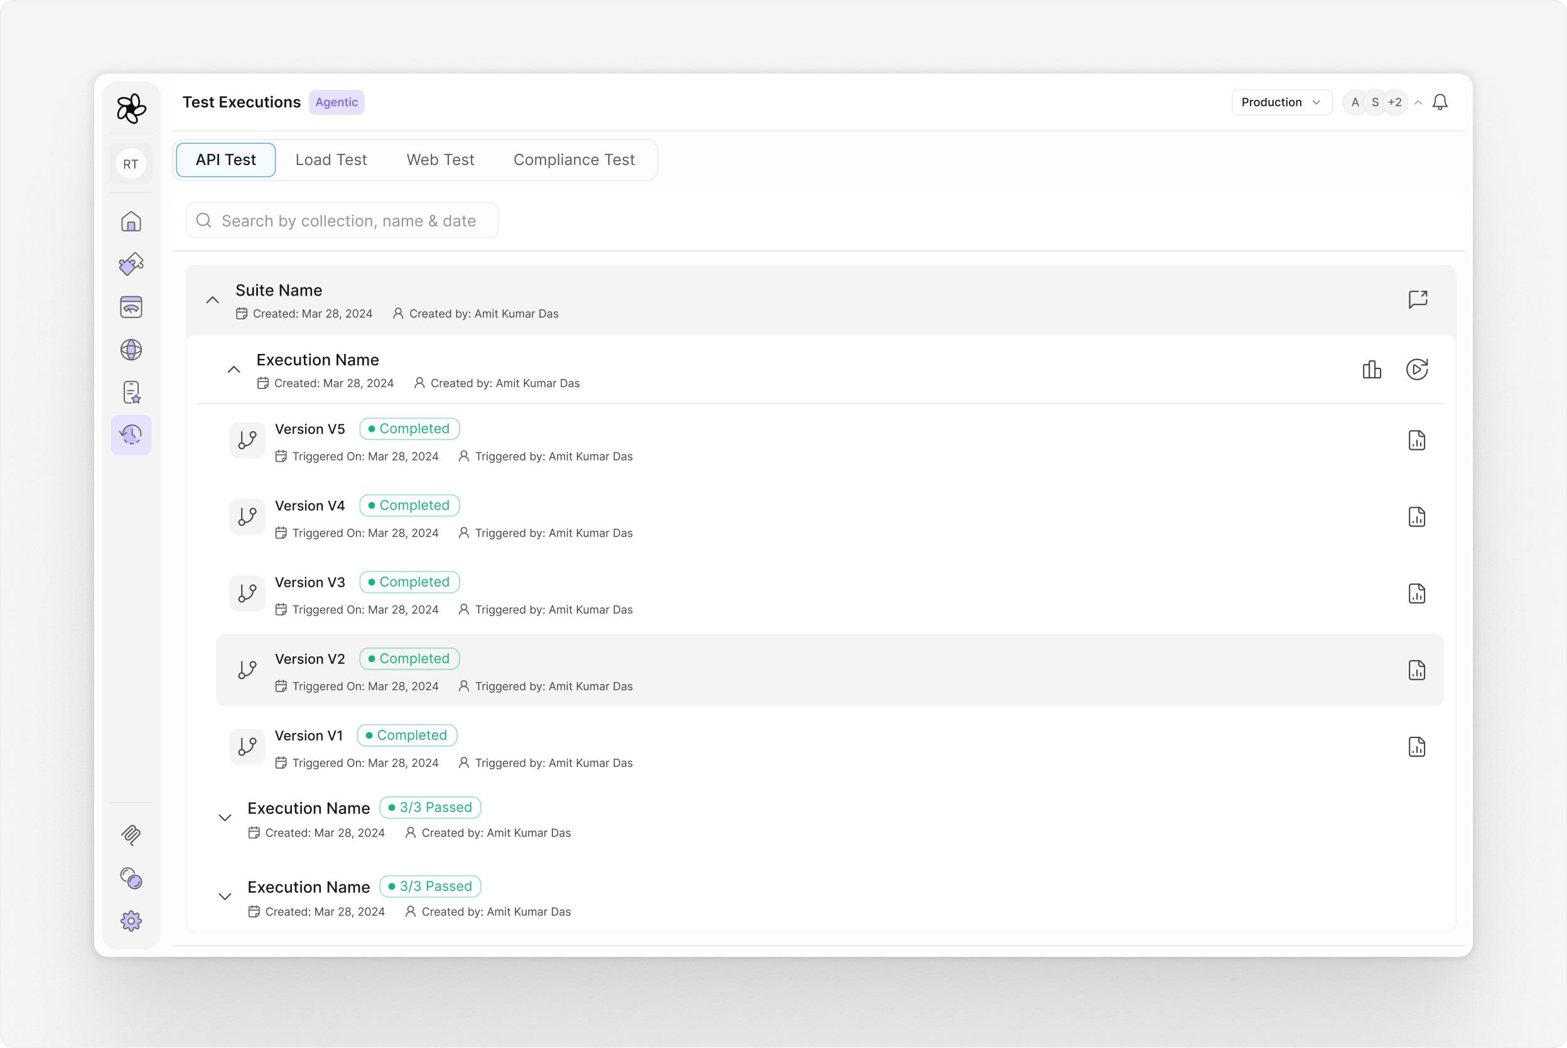The height and width of the screenshot is (1048, 1567).
Task: Open the report icon for Version V5
Action: (x=1416, y=441)
